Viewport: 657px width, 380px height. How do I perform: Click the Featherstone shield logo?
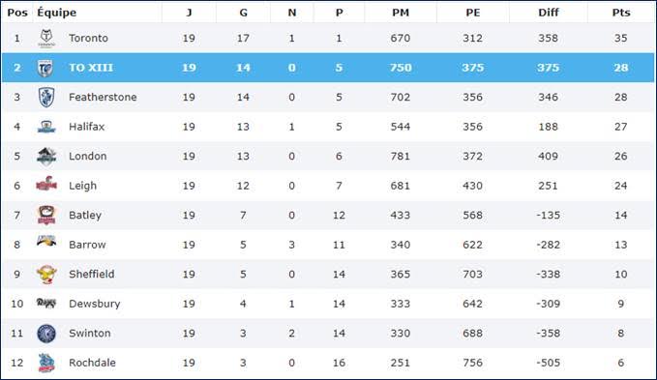coord(46,97)
